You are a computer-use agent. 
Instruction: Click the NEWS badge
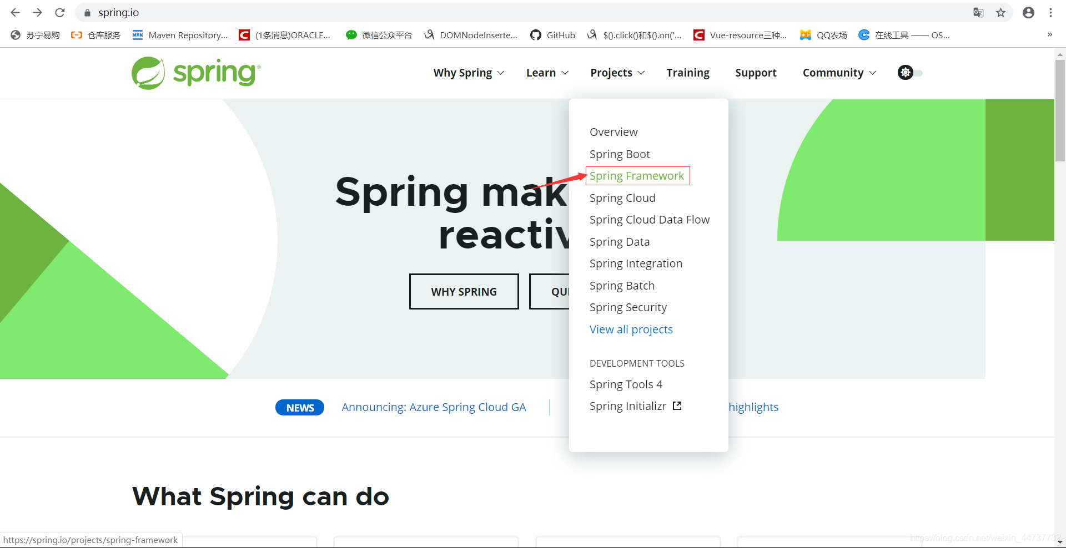click(x=300, y=408)
